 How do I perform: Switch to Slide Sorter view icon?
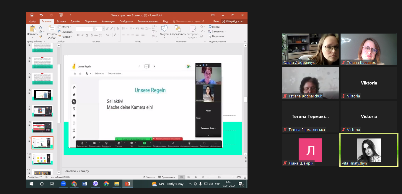coord(188,177)
